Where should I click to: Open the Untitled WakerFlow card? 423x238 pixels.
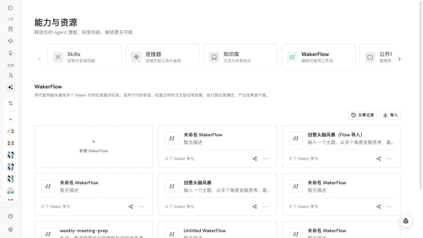pos(217,229)
